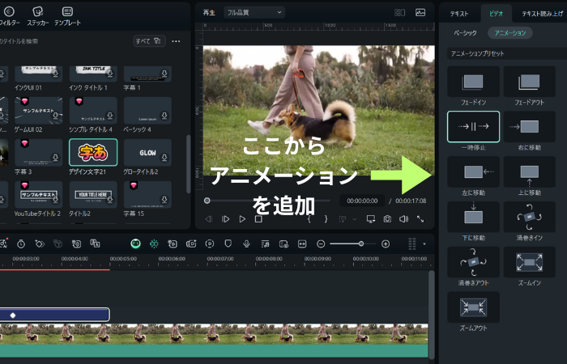
Task: Take a snapshot with camera icon
Action: pyautogui.click(x=387, y=219)
